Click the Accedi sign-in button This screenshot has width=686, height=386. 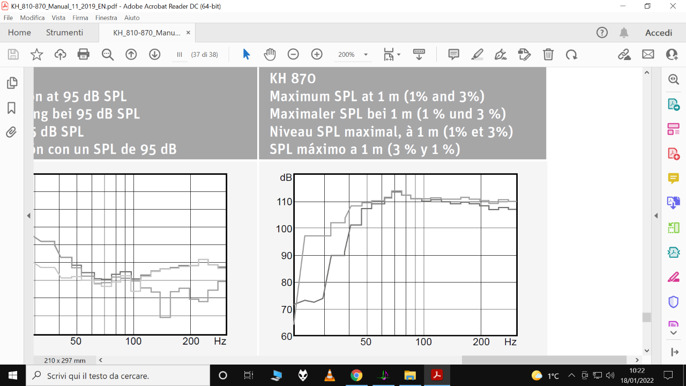click(x=658, y=33)
